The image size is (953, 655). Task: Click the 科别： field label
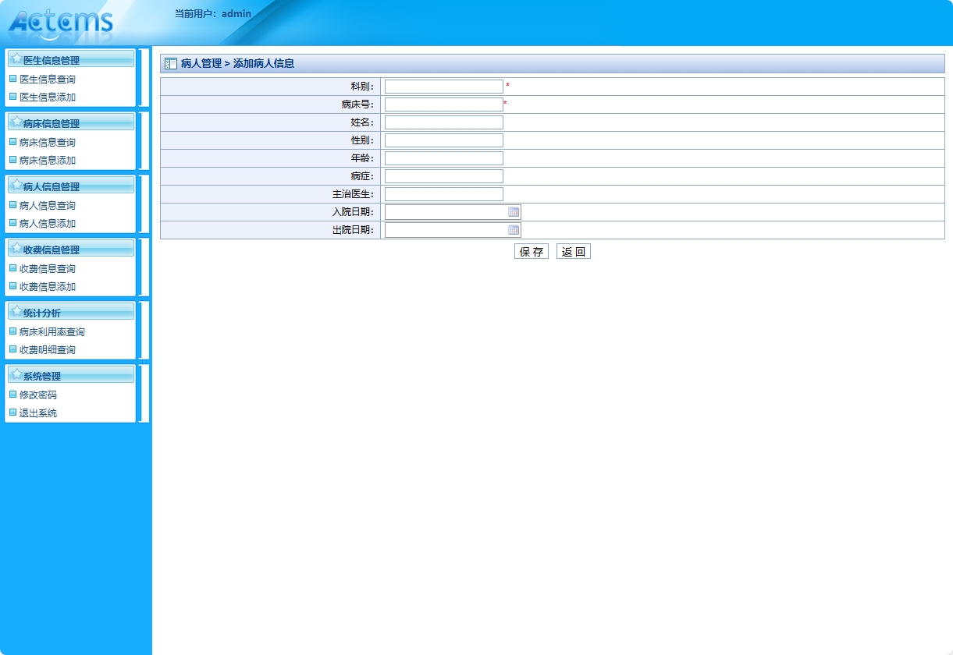click(x=363, y=87)
